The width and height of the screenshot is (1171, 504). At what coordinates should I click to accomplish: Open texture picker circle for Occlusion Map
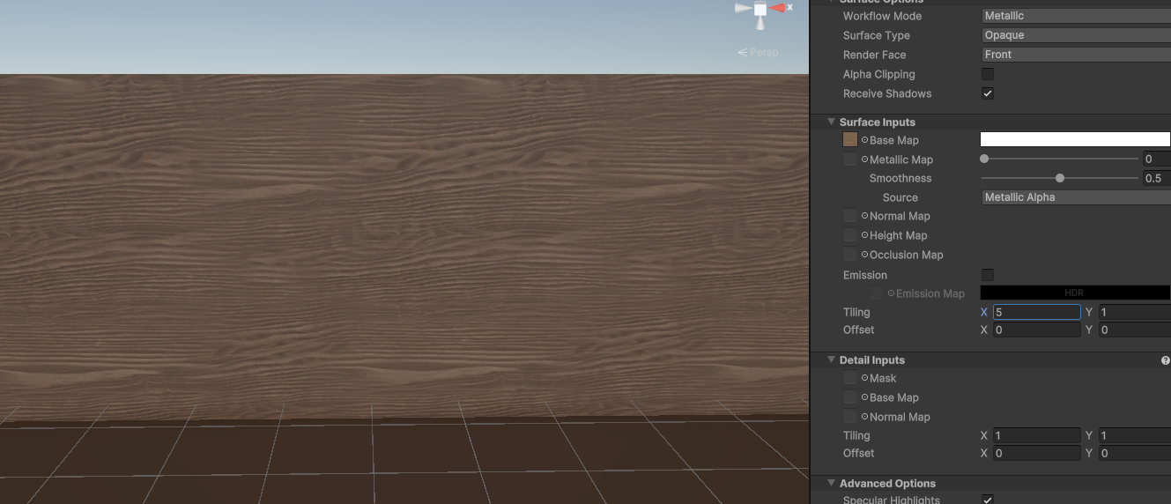pos(864,255)
